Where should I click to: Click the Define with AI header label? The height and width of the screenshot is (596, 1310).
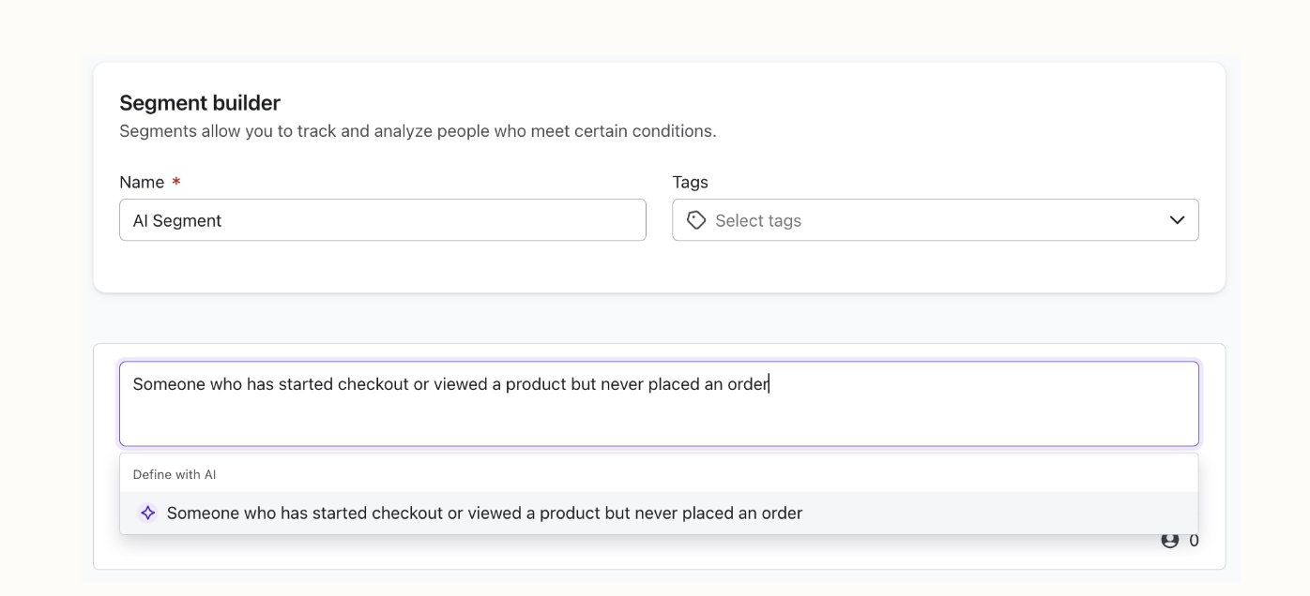(175, 475)
